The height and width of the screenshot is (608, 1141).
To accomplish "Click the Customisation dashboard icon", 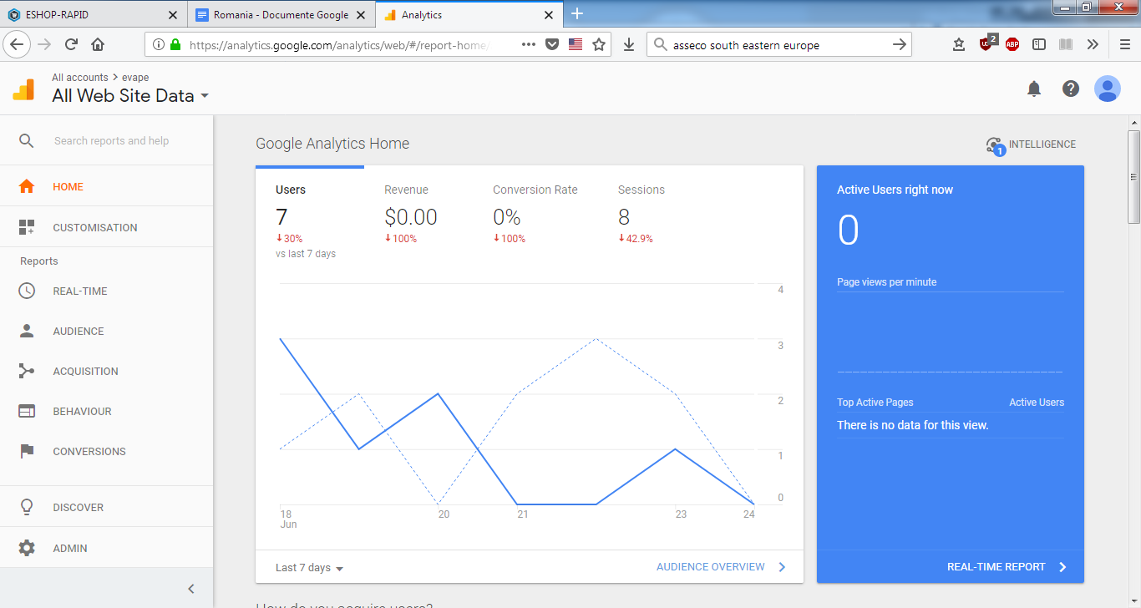I will click(x=27, y=227).
